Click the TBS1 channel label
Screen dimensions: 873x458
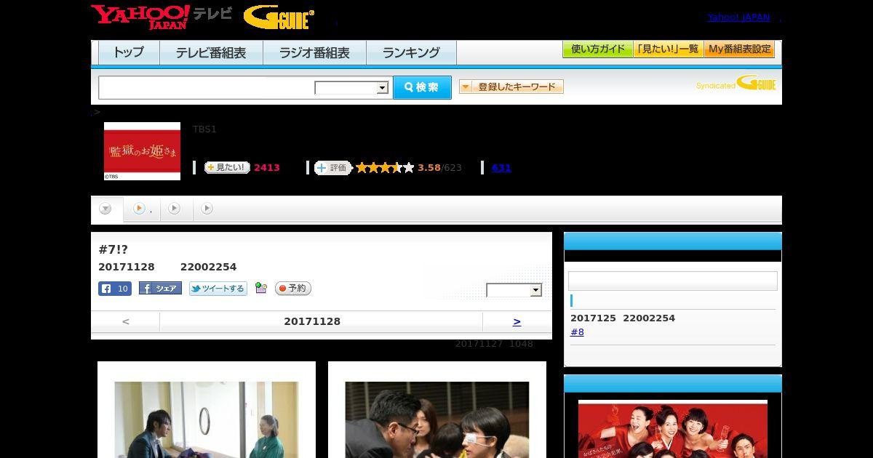coord(204,129)
